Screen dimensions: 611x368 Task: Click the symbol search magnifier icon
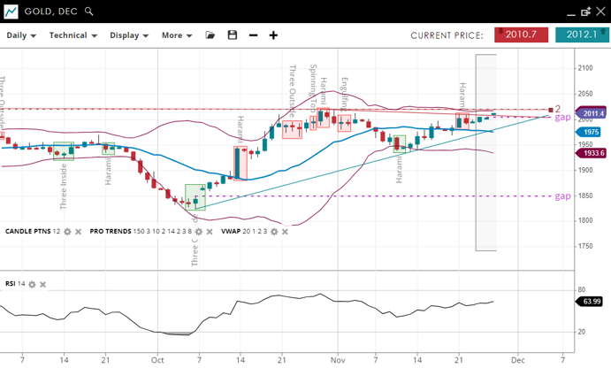(x=89, y=12)
